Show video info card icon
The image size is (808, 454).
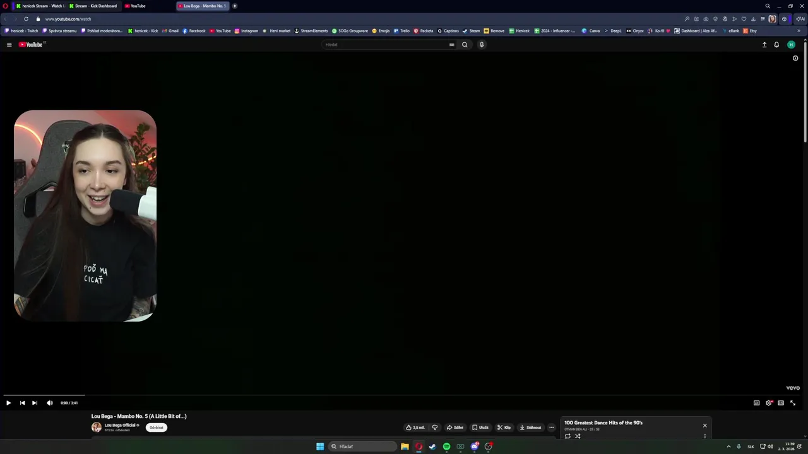coord(795,58)
